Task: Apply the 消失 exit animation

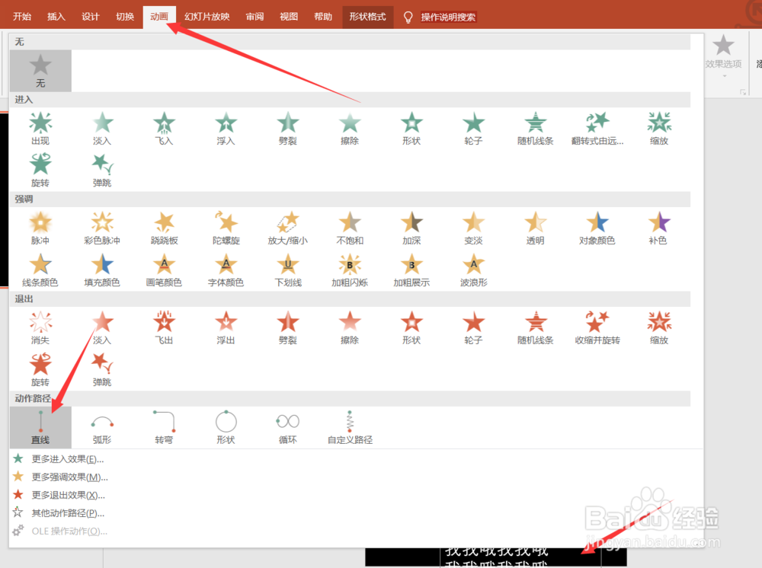Action: click(x=40, y=327)
